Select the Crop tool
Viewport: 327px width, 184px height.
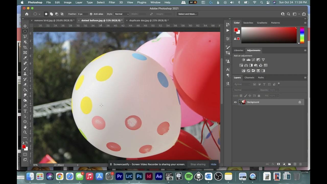(25, 47)
